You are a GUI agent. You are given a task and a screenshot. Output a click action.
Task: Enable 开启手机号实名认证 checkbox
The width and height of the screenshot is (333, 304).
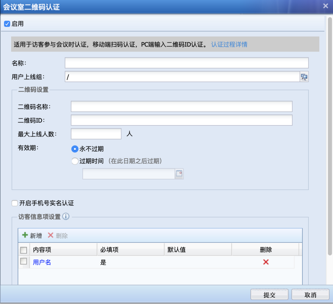click(x=15, y=203)
